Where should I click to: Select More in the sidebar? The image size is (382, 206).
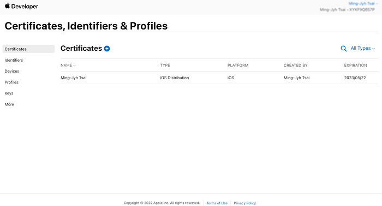point(9,104)
